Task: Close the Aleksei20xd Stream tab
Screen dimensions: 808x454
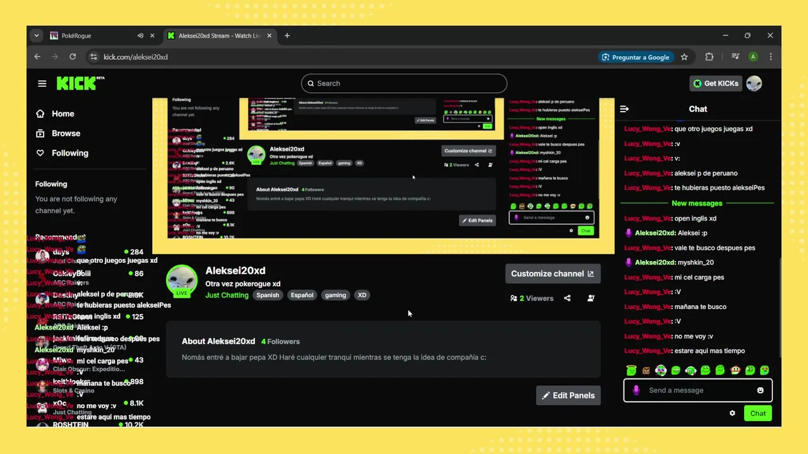Action: (270, 36)
